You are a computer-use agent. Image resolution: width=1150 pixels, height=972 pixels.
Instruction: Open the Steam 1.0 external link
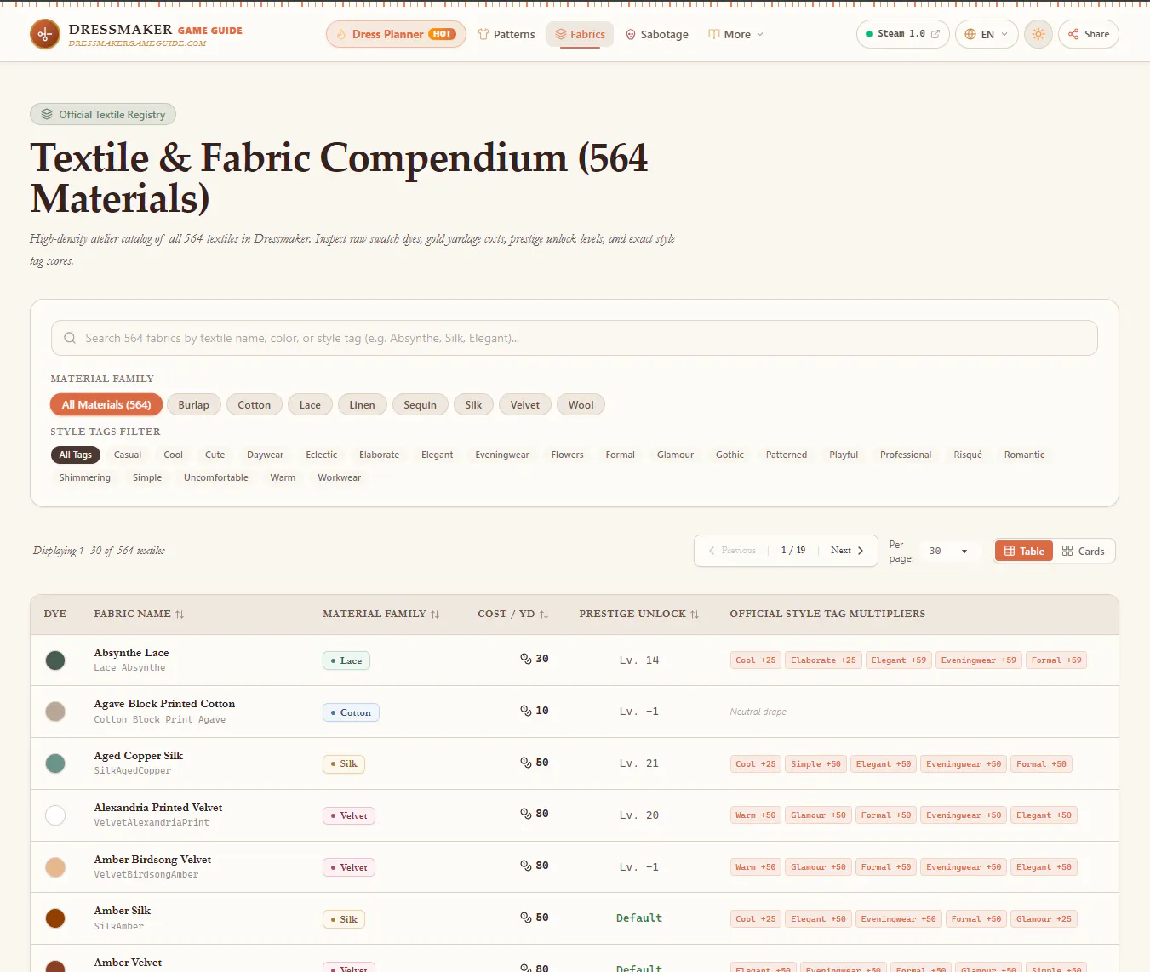click(x=902, y=34)
